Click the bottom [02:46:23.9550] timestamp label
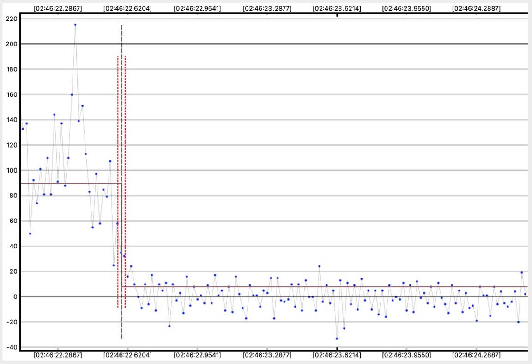Image resolution: width=532 pixels, height=364 pixels. coord(406,355)
